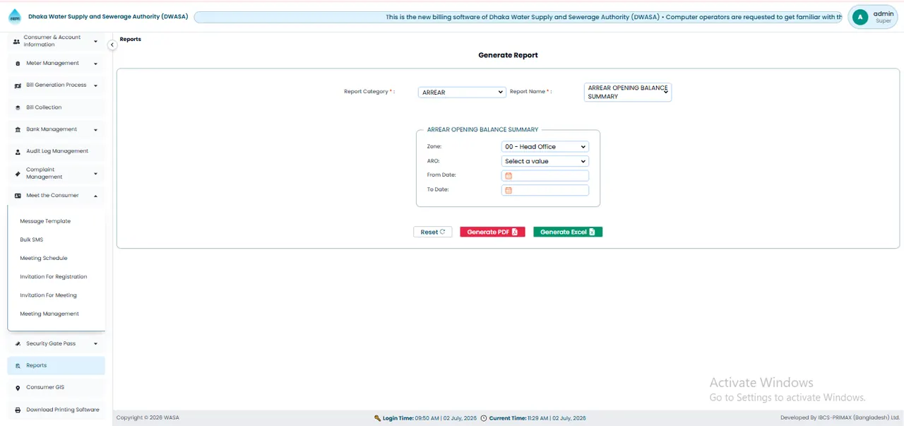Viewport: 904px width, 426px height.
Task: Collapse the Meet the Consumer submenu arrow
Action: (95, 196)
